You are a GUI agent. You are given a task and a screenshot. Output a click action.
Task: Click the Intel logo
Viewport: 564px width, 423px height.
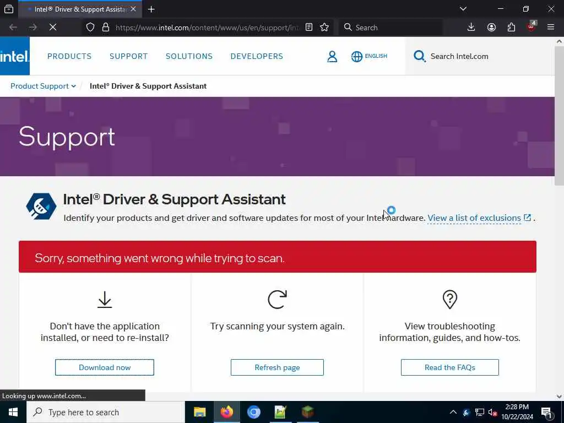tap(15, 56)
